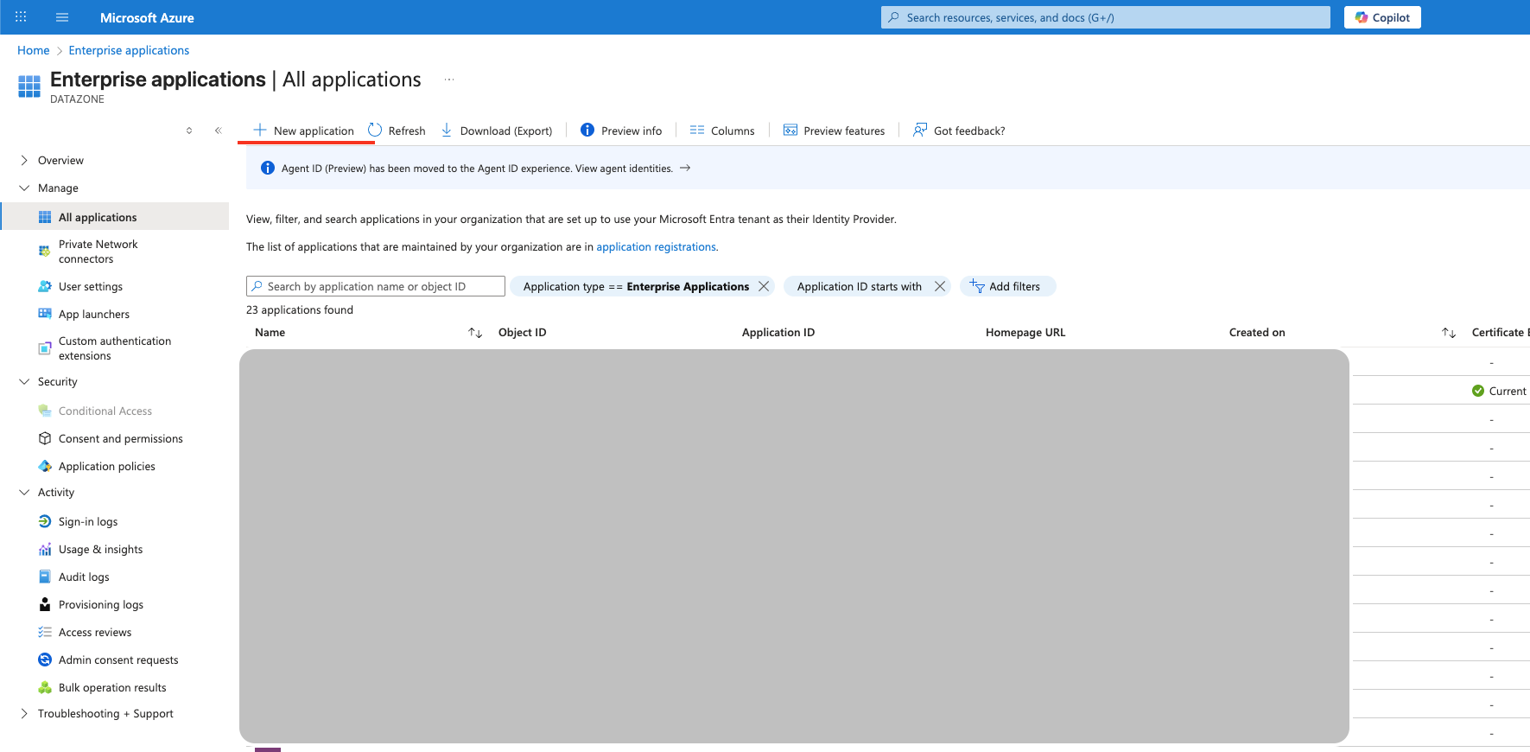Focus the global search resources field
Viewport: 1530px width, 752px height.
pyautogui.click(x=1106, y=17)
